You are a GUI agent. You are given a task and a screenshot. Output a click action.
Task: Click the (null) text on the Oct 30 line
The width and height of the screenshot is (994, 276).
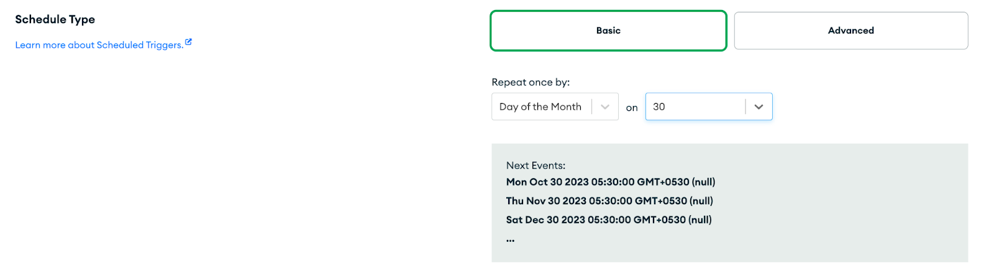tap(703, 182)
